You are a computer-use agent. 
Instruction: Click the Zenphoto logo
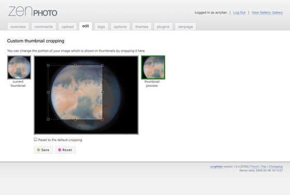(33, 11)
